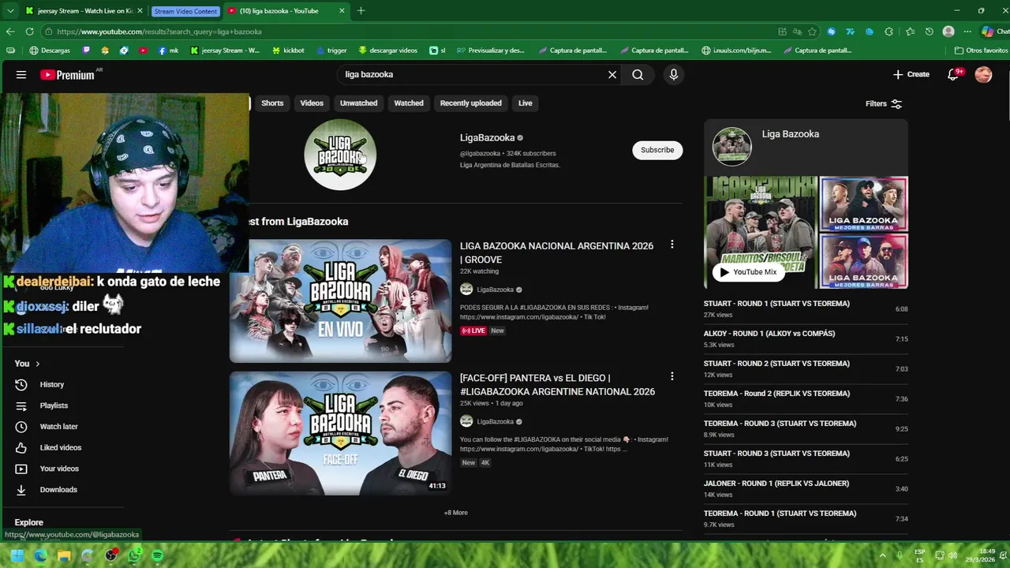Reload the page
Image resolution: width=1010 pixels, height=568 pixels.
click(x=29, y=32)
